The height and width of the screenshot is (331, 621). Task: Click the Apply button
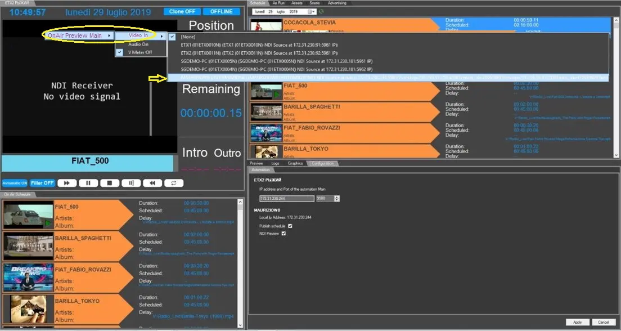pos(577,322)
